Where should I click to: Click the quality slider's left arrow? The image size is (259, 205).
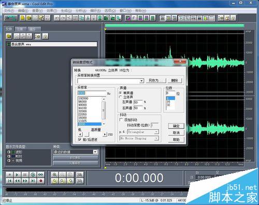(x=80, y=134)
